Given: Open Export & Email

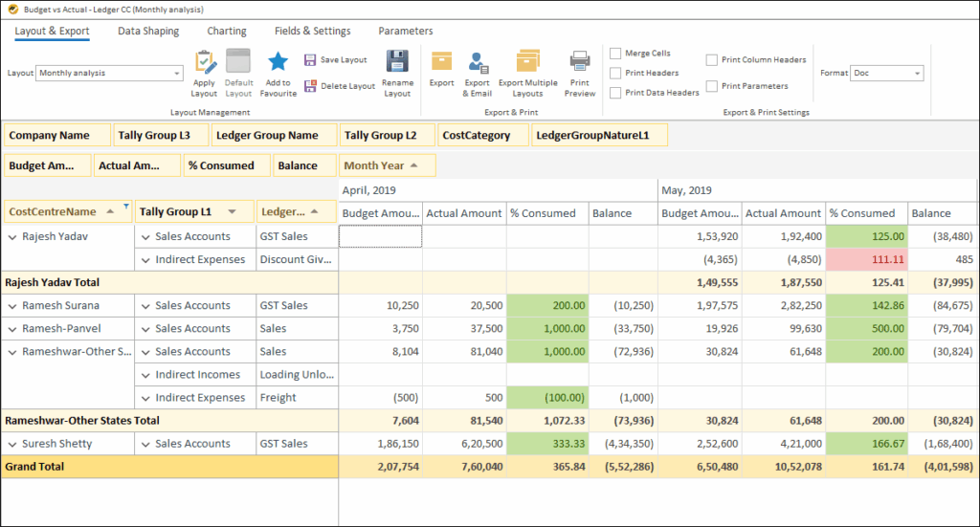Looking at the screenshot, I should pyautogui.click(x=478, y=63).
